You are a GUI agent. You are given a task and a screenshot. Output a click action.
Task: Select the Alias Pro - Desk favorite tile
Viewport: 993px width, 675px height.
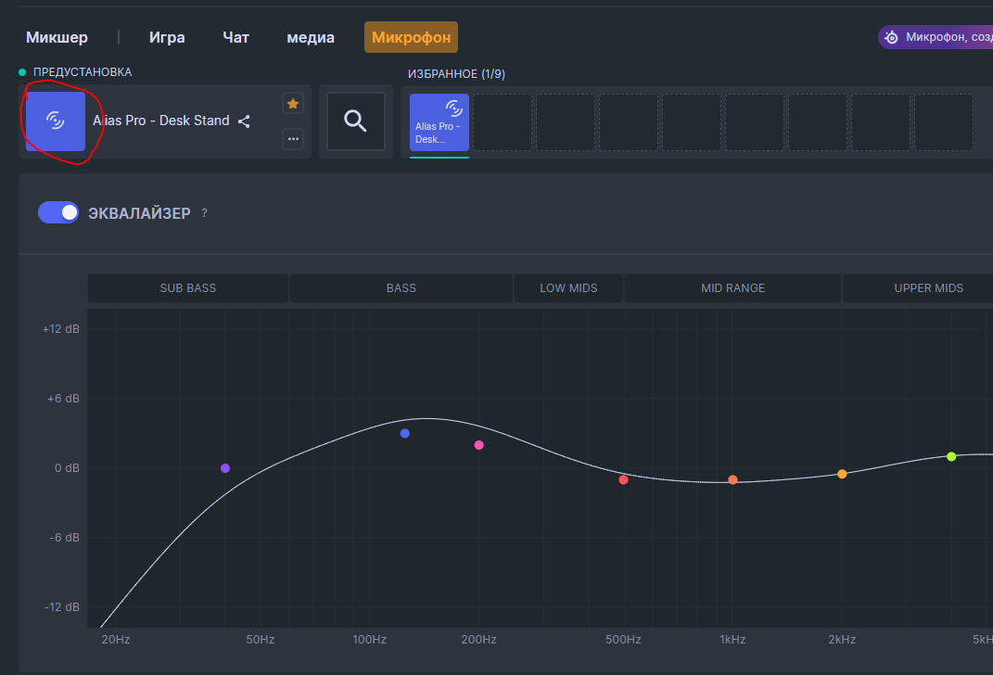pos(439,122)
